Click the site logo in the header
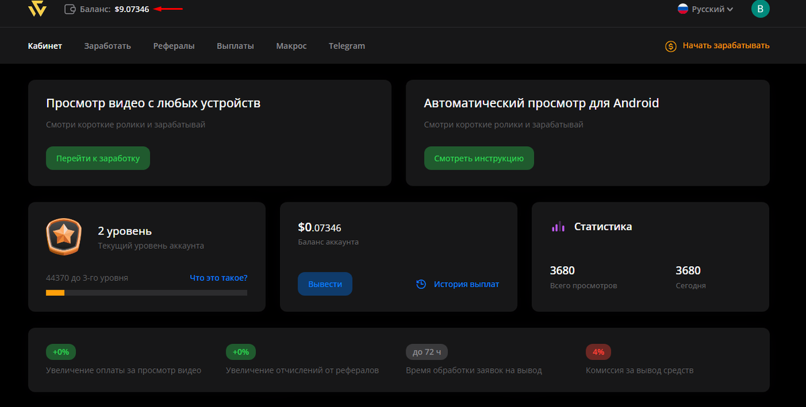This screenshot has width=806, height=407. [37, 9]
